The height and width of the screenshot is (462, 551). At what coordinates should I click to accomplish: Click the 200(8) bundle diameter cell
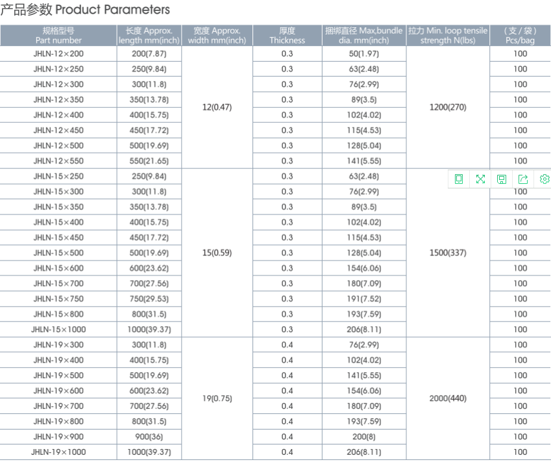click(363, 437)
